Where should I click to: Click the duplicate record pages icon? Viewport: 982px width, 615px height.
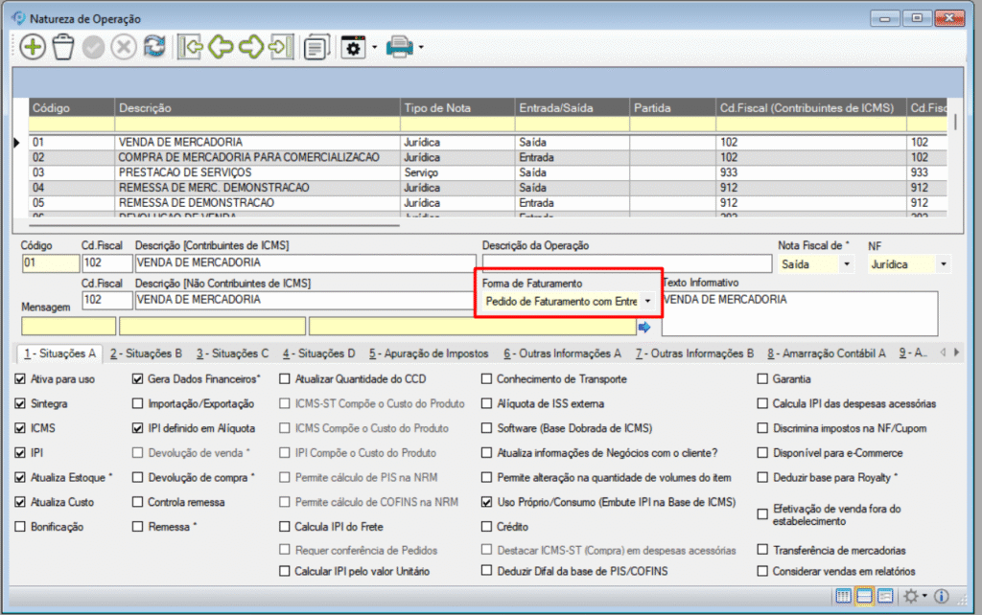pos(316,47)
